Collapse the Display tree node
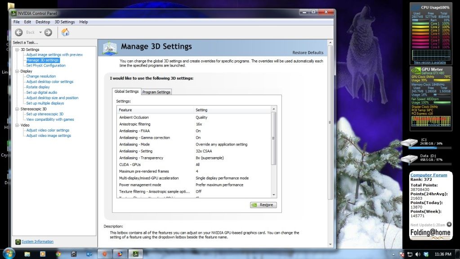 tap(17, 71)
